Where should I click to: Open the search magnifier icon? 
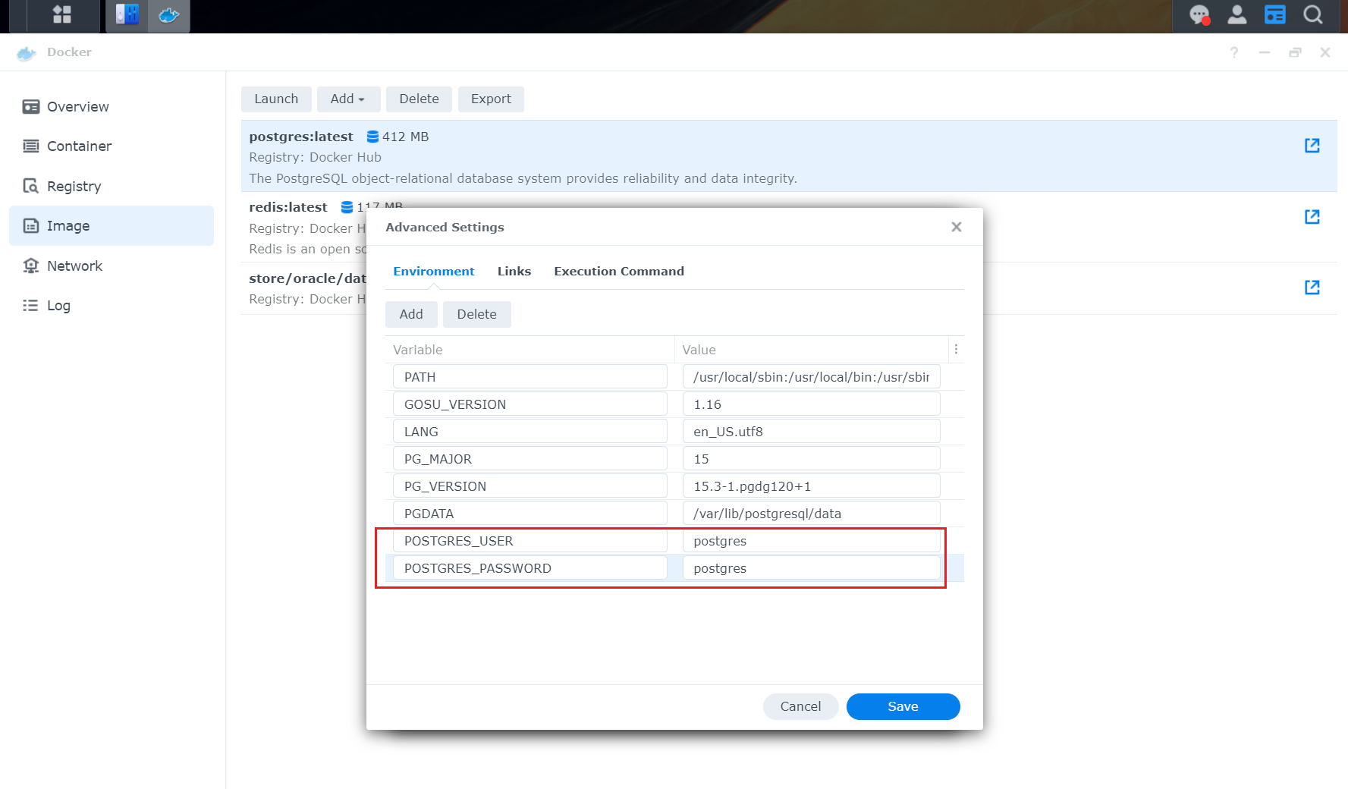click(1313, 14)
